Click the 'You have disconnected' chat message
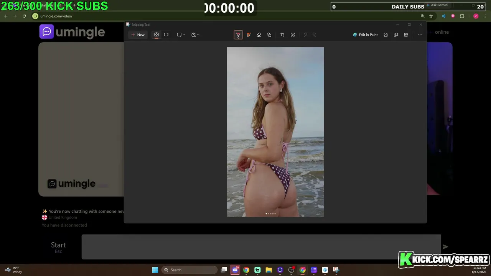Image resolution: width=491 pixels, height=276 pixels. pos(64,225)
